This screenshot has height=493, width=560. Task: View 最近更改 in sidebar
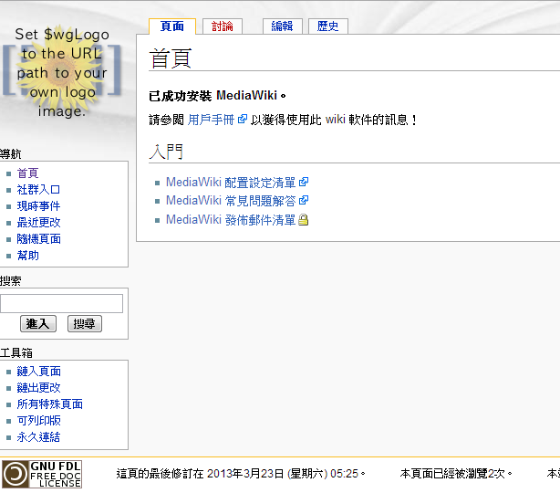point(38,223)
